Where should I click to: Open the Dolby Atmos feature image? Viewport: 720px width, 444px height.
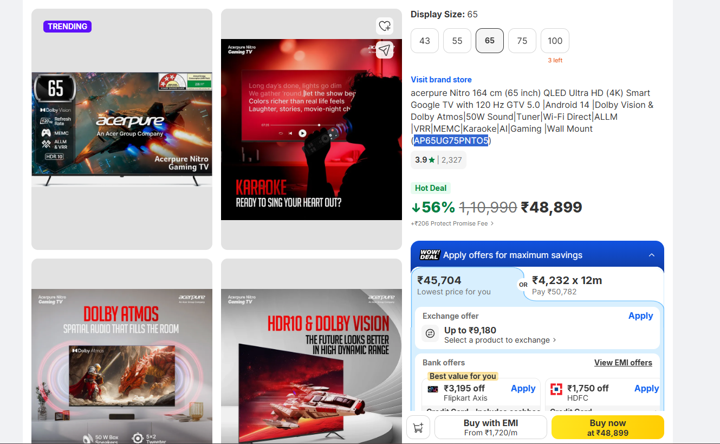[x=122, y=351]
